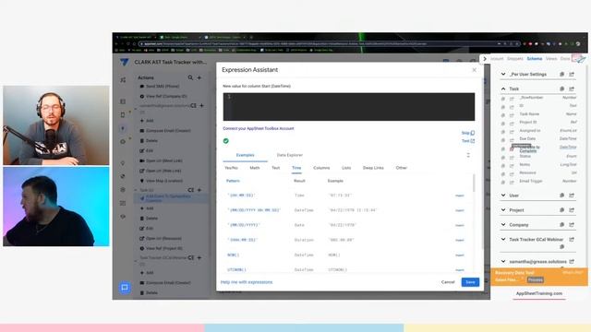Expand the User table section
This screenshot has width=591, height=332.
coord(503,196)
